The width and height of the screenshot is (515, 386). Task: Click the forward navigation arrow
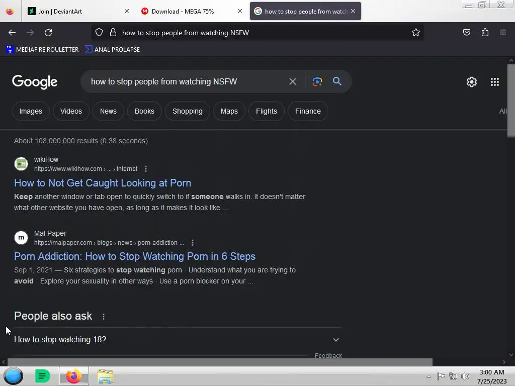click(30, 33)
